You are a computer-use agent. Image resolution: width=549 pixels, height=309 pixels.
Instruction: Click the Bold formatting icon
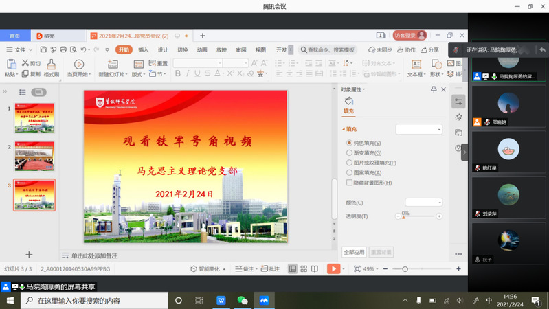178,74
